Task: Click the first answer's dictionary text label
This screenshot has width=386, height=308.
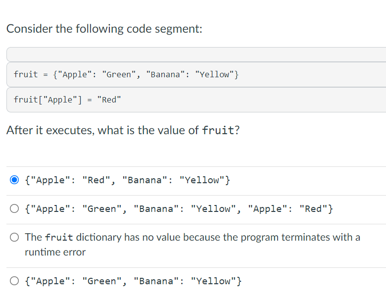Action: pyautogui.click(x=127, y=180)
